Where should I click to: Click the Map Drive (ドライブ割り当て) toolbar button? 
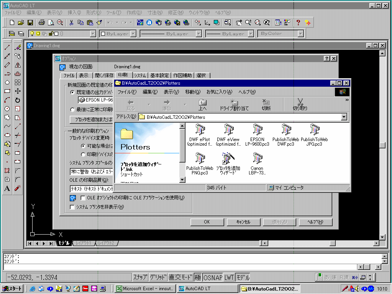(x=234, y=105)
